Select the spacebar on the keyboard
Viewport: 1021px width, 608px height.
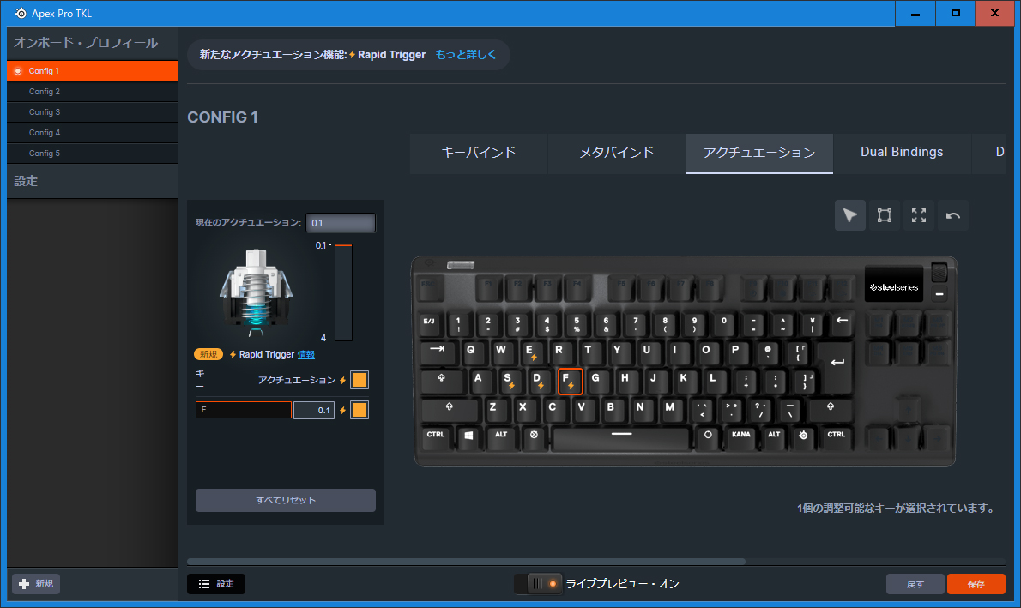click(x=621, y=436)
